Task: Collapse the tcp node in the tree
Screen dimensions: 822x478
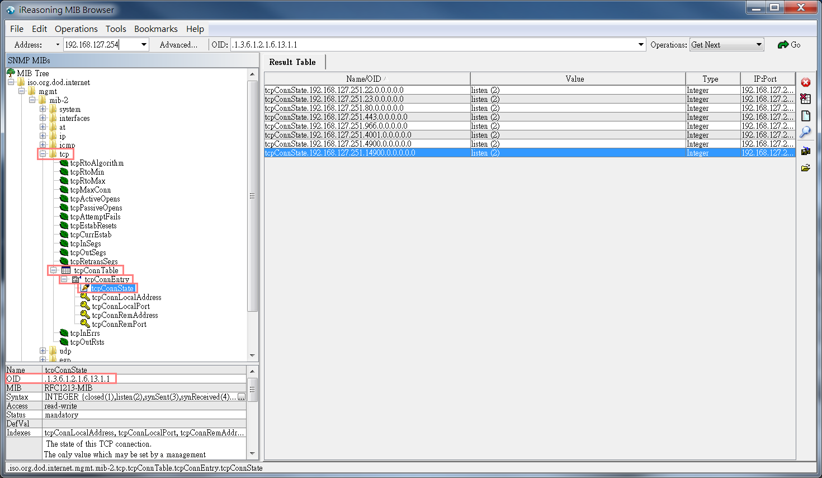Action: click(x=43, y=154)
